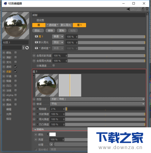The height and width of the screenshot is (153, 151).
Task: Enable the 辉光 channel checkbox
Action: coord(16,100)
